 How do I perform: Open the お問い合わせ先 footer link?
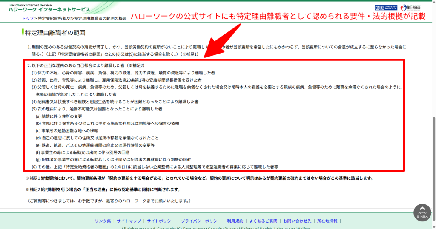297,221
